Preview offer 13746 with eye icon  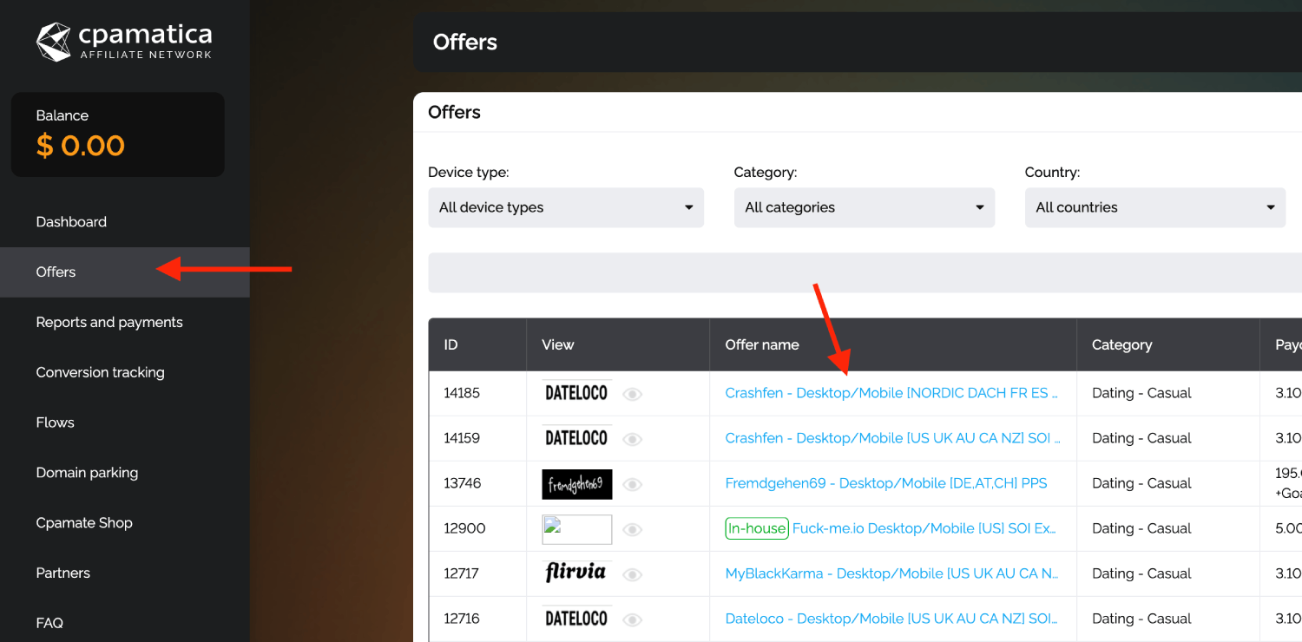633,484
